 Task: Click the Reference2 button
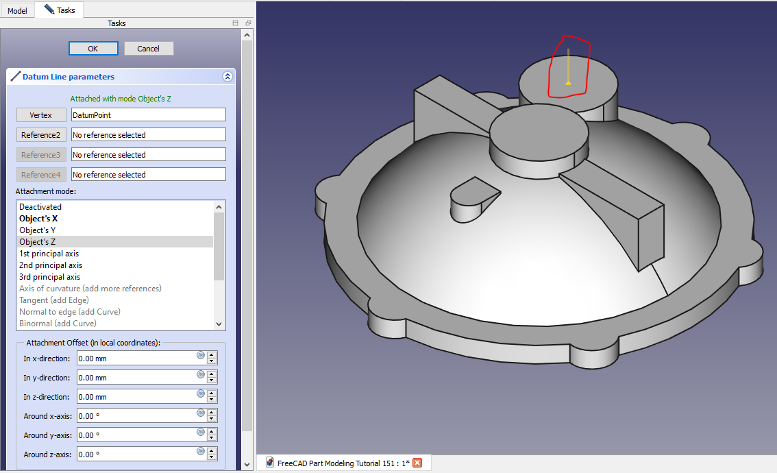41,135
